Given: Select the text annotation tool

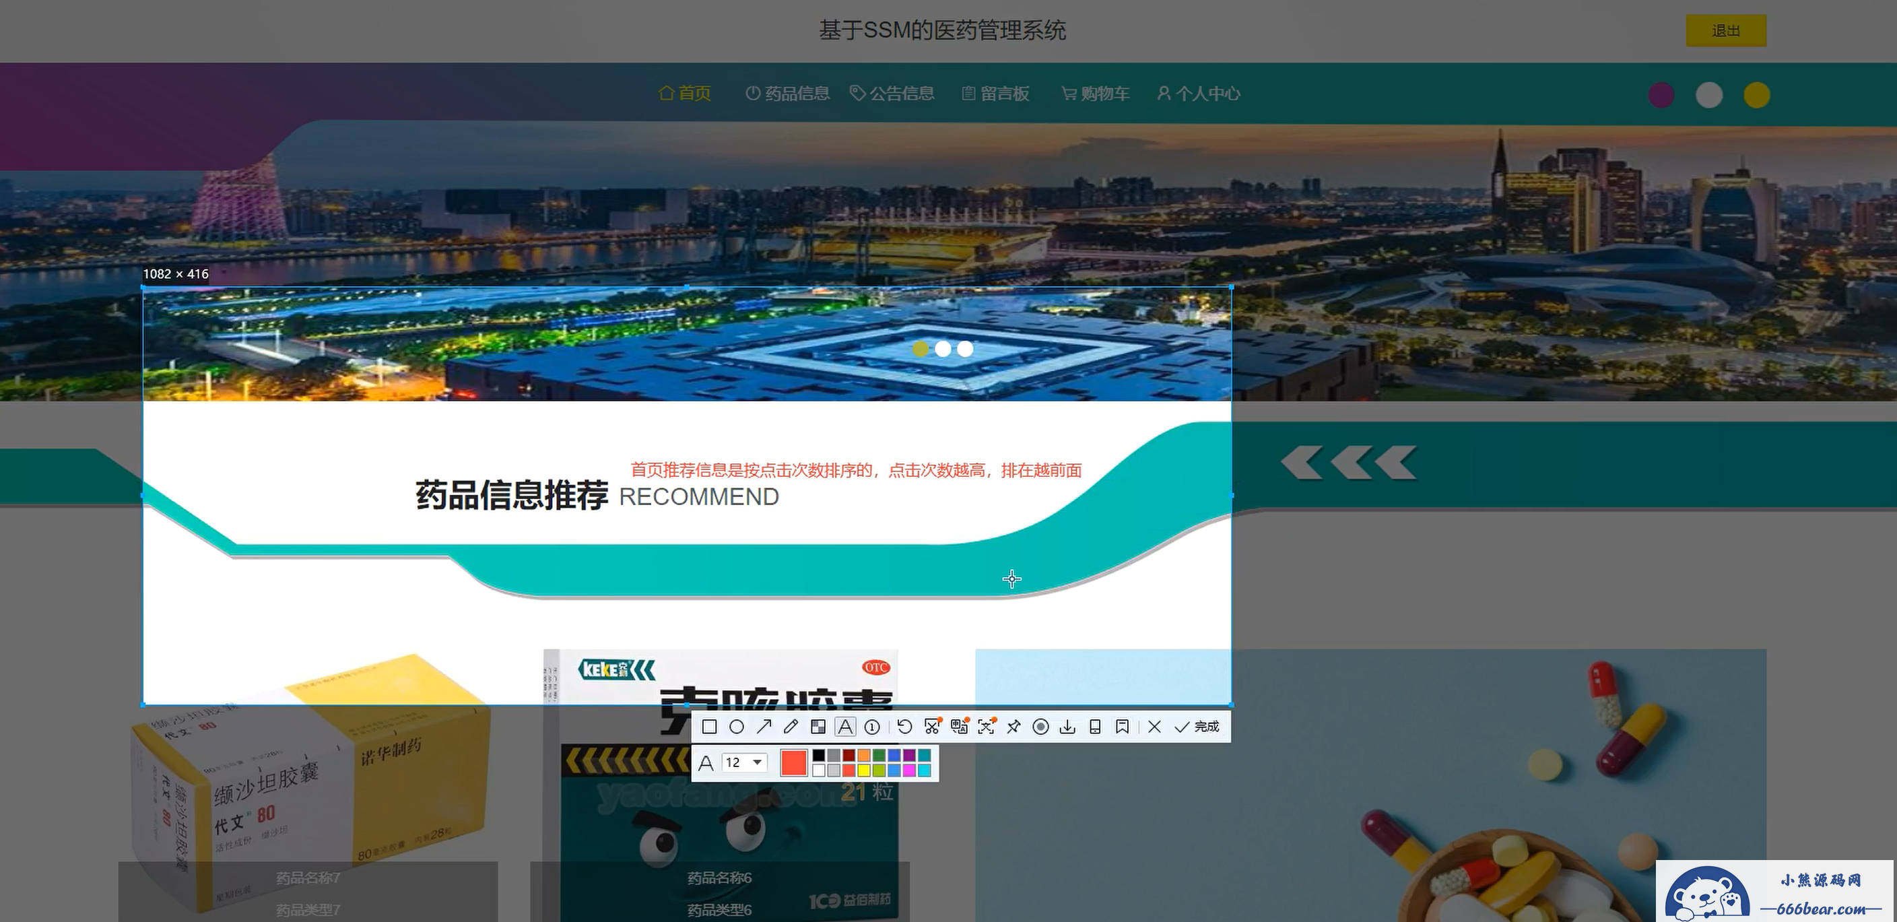Looking at the screenshot, I should point(845,727).
